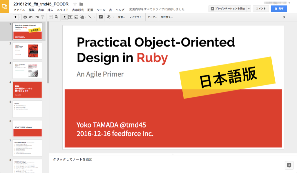Image resolution: width=297 pixels, height=173 pixels.
Task: Open the 表示 menu
Action: [x=41, y=10]
